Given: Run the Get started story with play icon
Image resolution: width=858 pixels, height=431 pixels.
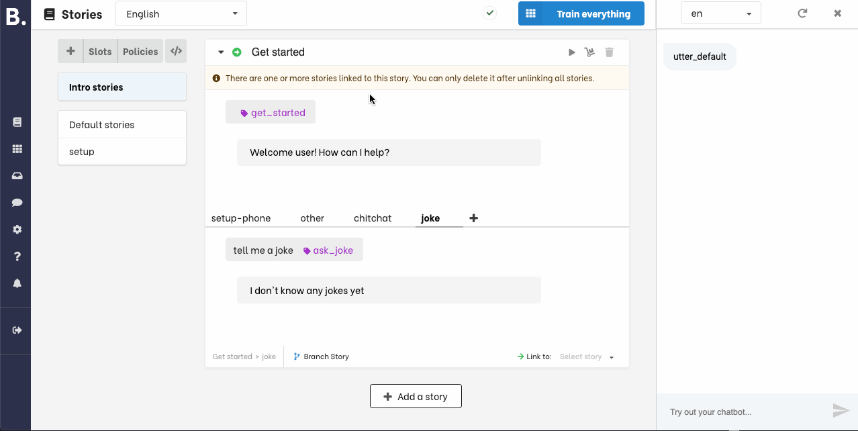Looking at the screenshot, I should pos(571,52).
